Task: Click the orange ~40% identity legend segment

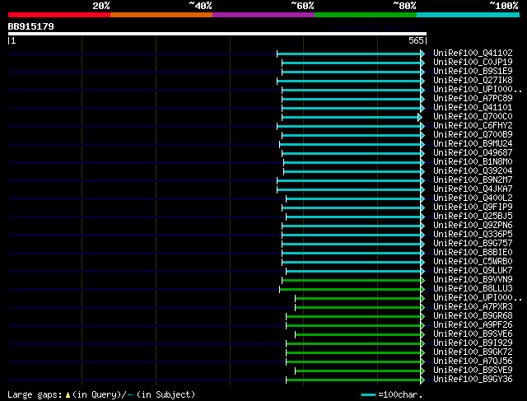Action: click(161, 15)
